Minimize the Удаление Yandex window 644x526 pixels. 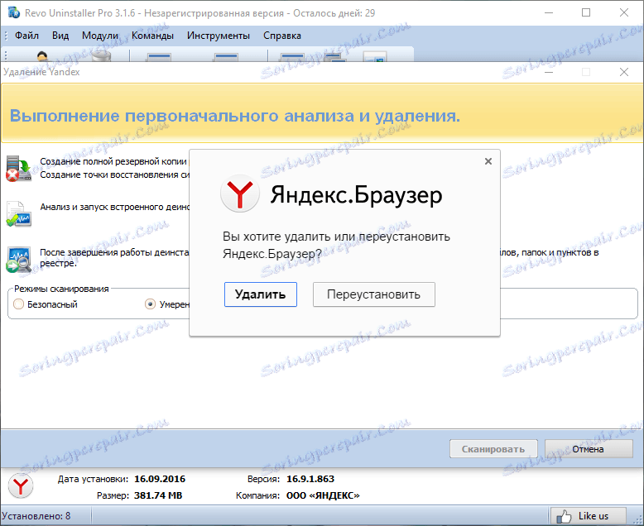tap(549, 72)
